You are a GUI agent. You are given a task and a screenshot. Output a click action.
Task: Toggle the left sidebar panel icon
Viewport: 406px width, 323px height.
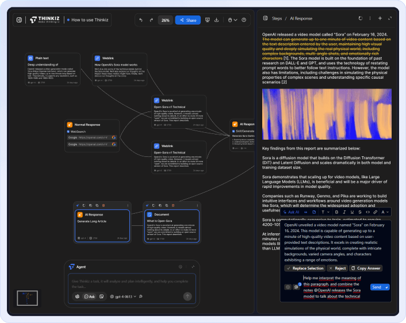(19, 20)
